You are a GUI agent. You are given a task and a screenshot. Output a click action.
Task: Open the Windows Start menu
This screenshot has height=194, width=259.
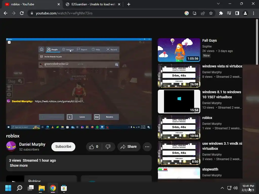click(x=8, y=188)
